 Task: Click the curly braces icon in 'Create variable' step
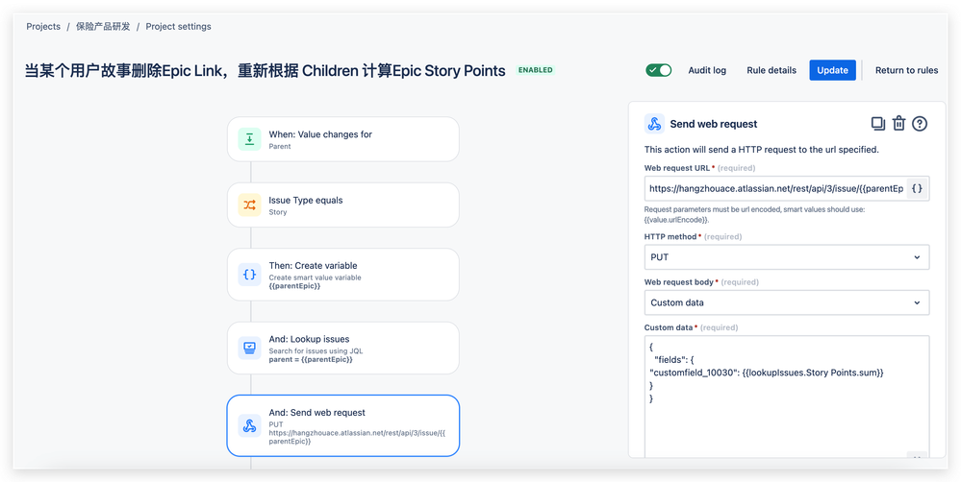(249, 275)
